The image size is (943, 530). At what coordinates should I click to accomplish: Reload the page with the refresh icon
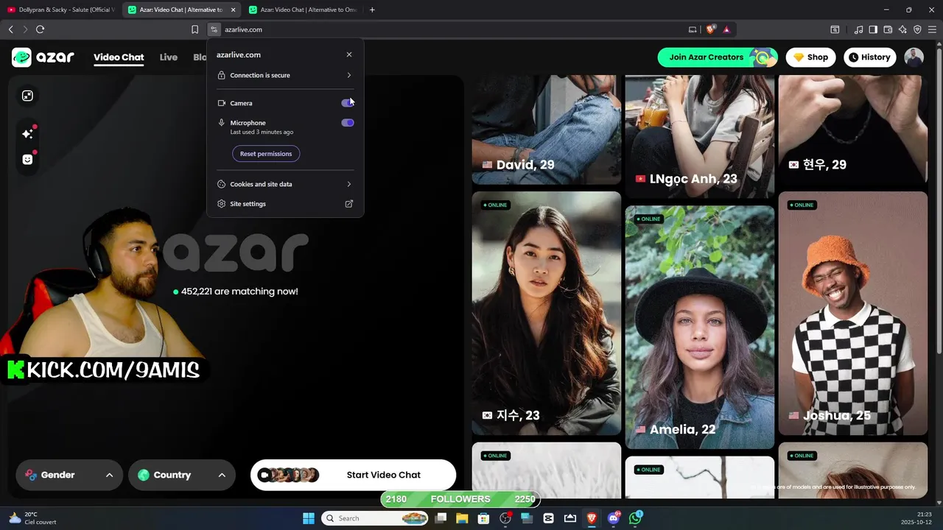tap(40, 29)
